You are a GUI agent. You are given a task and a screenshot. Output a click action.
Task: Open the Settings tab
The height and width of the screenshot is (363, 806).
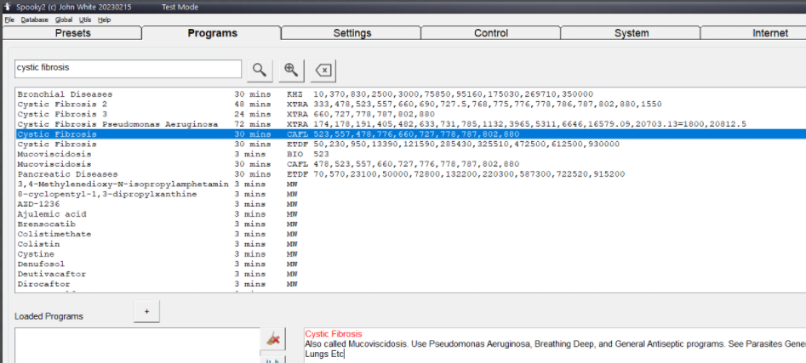tap(352, 33)
